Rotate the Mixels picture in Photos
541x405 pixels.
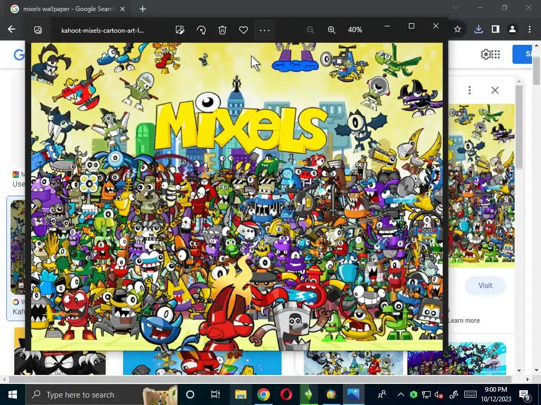click(x=201, y=30)
